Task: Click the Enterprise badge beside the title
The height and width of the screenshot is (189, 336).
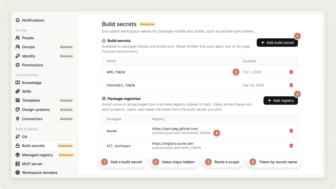Action: point(147,24)
